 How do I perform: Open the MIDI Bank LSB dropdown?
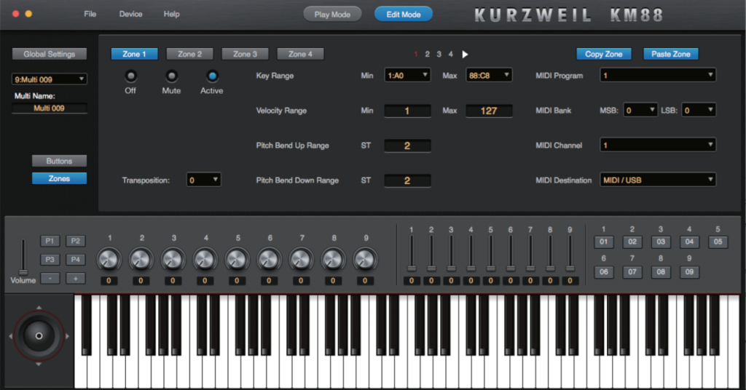click(699, 110)
